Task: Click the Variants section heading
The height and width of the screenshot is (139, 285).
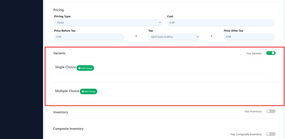Action: (59, 53)
